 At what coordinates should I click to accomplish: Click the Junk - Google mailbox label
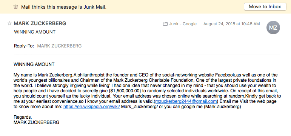point(183,24)
